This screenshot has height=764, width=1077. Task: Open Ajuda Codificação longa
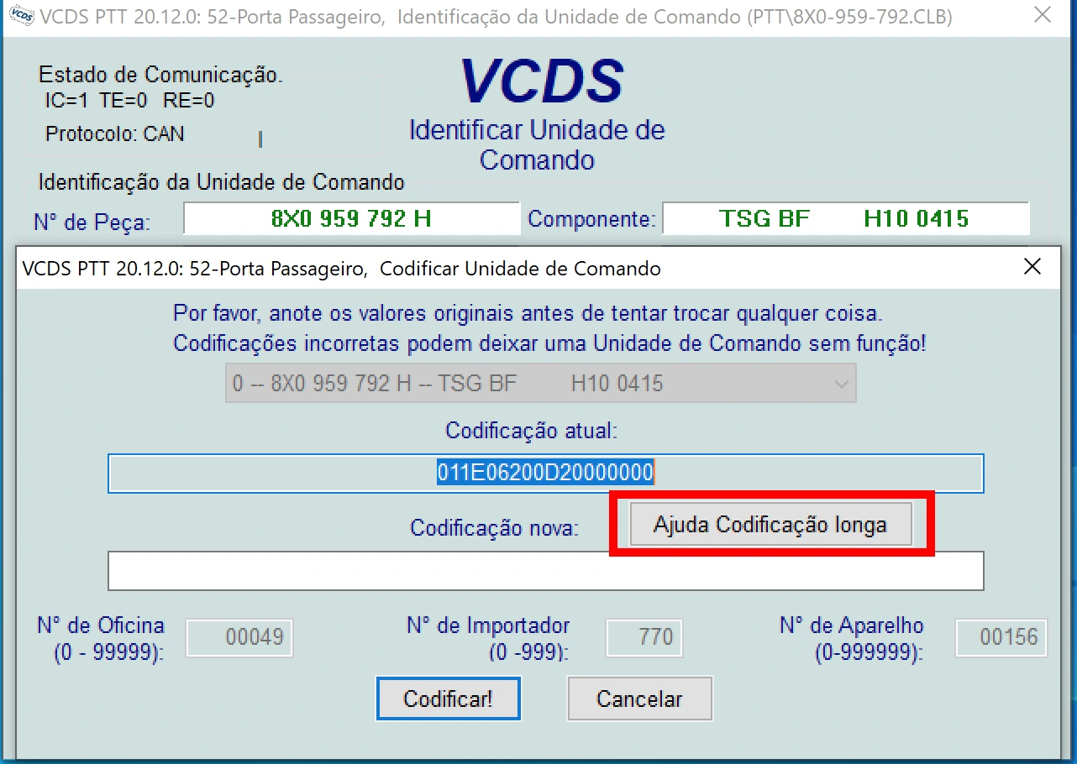pos(770,526)
